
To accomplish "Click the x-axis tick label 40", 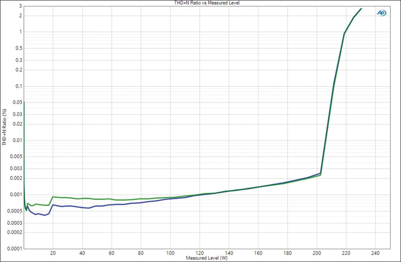I will (x=82, y=253).
